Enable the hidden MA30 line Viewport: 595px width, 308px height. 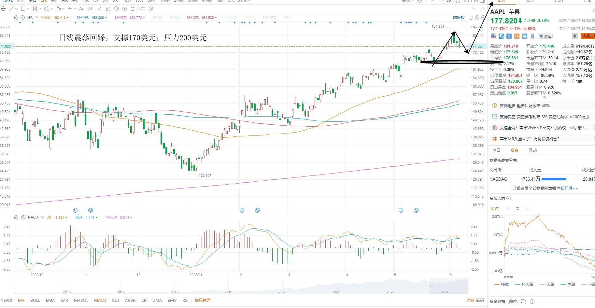pos(158,18)
